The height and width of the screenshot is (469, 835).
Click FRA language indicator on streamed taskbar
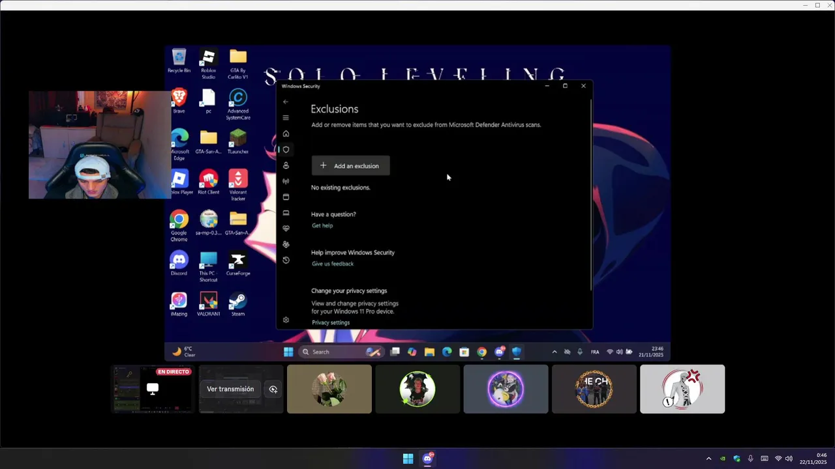pos(595,352)
